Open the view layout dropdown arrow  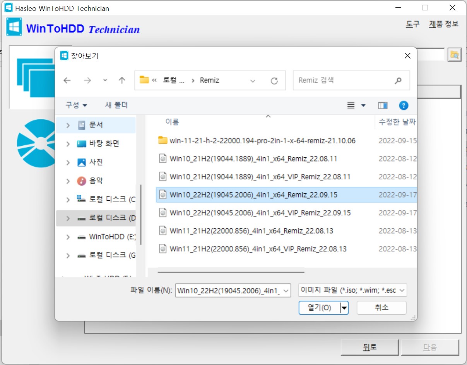tap(363, 105)
